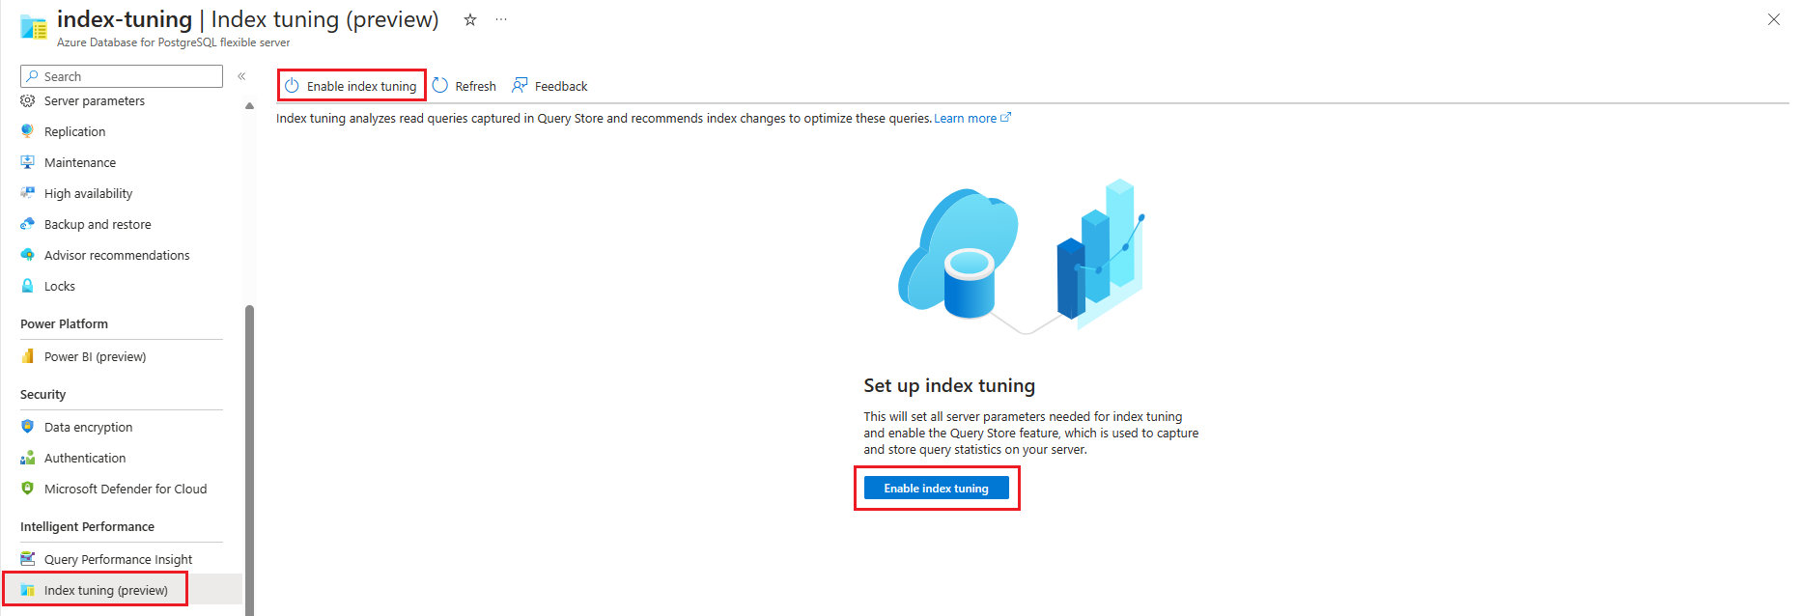This screenshot has width=1801, height=616.
Task: Go to Authentication settings
Action: [85, 458]
